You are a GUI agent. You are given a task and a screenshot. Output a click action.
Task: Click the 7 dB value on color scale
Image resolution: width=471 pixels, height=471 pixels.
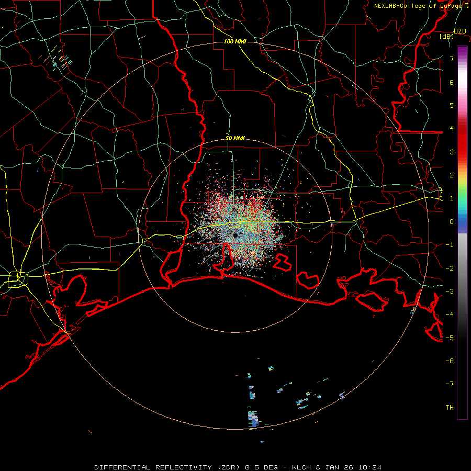point(452,59)
